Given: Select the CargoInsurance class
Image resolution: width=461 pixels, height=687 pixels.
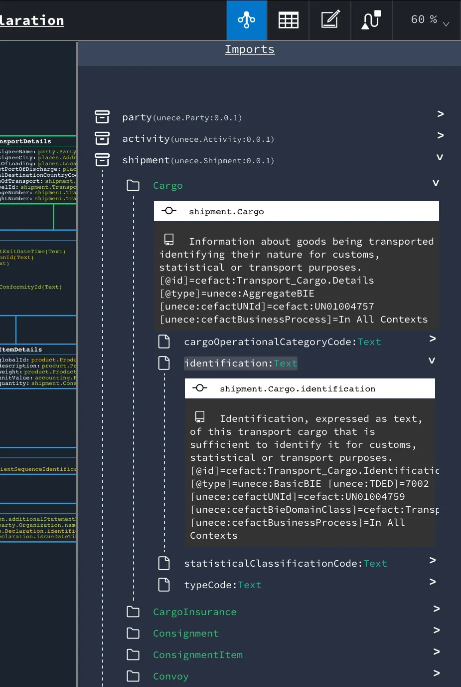Looking at the screenshot, I should [194, 612].
